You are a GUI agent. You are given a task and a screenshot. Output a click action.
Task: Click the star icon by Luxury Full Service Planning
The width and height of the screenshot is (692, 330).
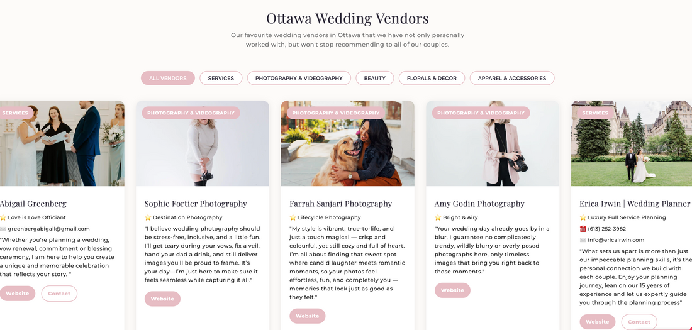pyautogui.click(x=583, y=217)
